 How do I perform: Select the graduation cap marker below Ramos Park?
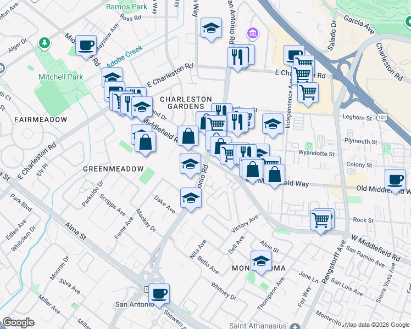pos(211,29)
